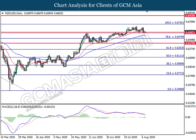Select the 100.0 = 0.67551 Fibonacci label

click(174, 22)
